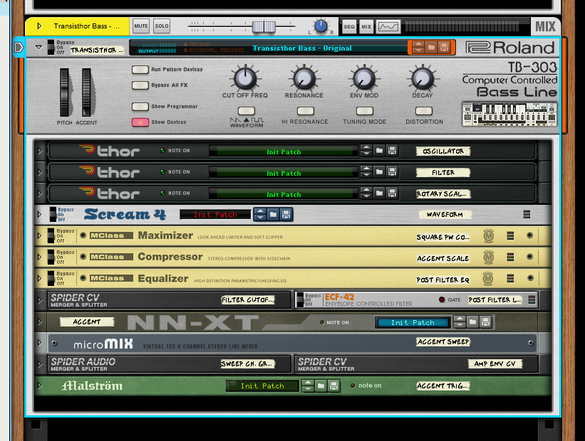Expand the microMIX ACCENT SWEEP device

(x=39, y=342)
